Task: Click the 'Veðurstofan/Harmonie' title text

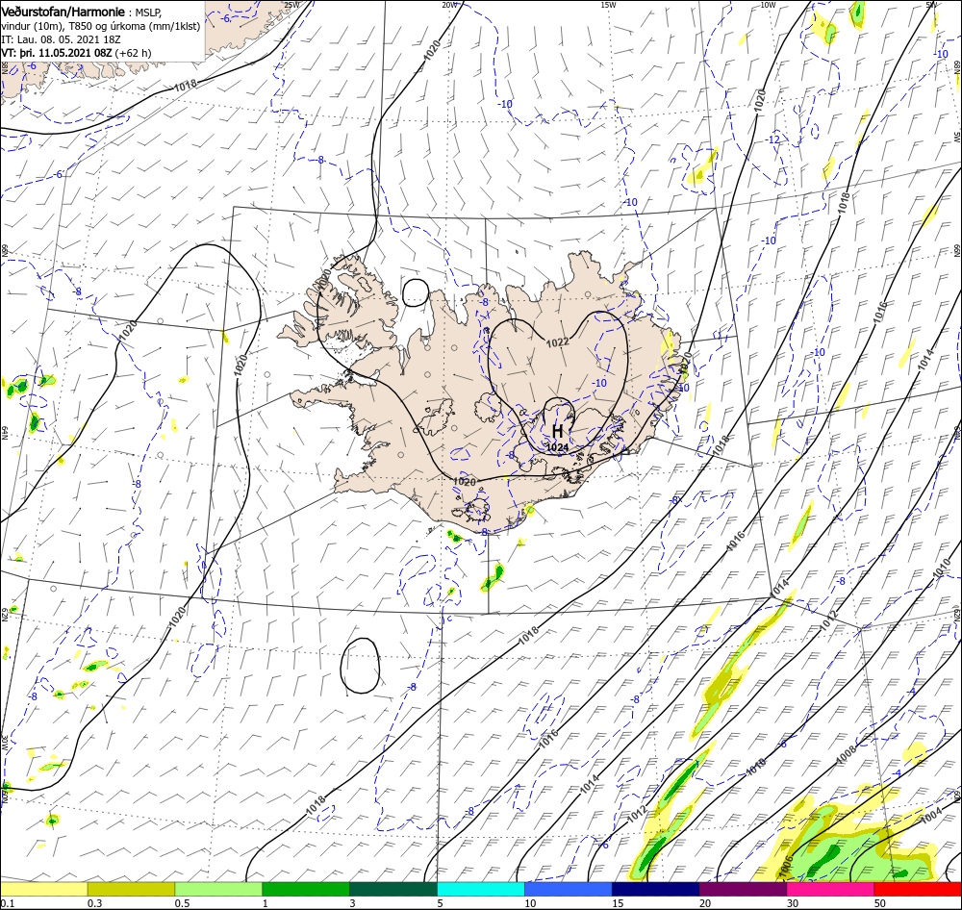Action: (x=63, y=13)
